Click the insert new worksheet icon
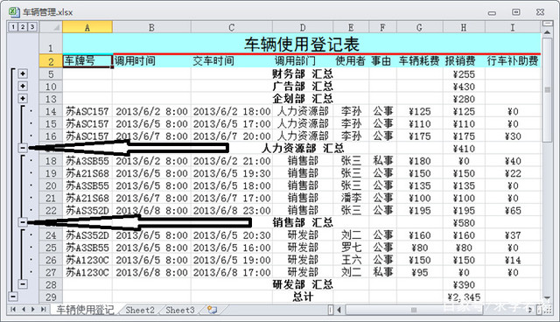The width and height of the screenshot is (560, 322). [x=212, y=310]
